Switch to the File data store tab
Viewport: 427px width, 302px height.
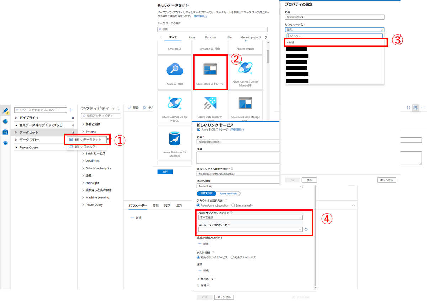click(230, 37)
